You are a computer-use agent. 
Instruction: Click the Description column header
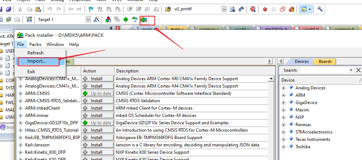[x=194, y=71]
